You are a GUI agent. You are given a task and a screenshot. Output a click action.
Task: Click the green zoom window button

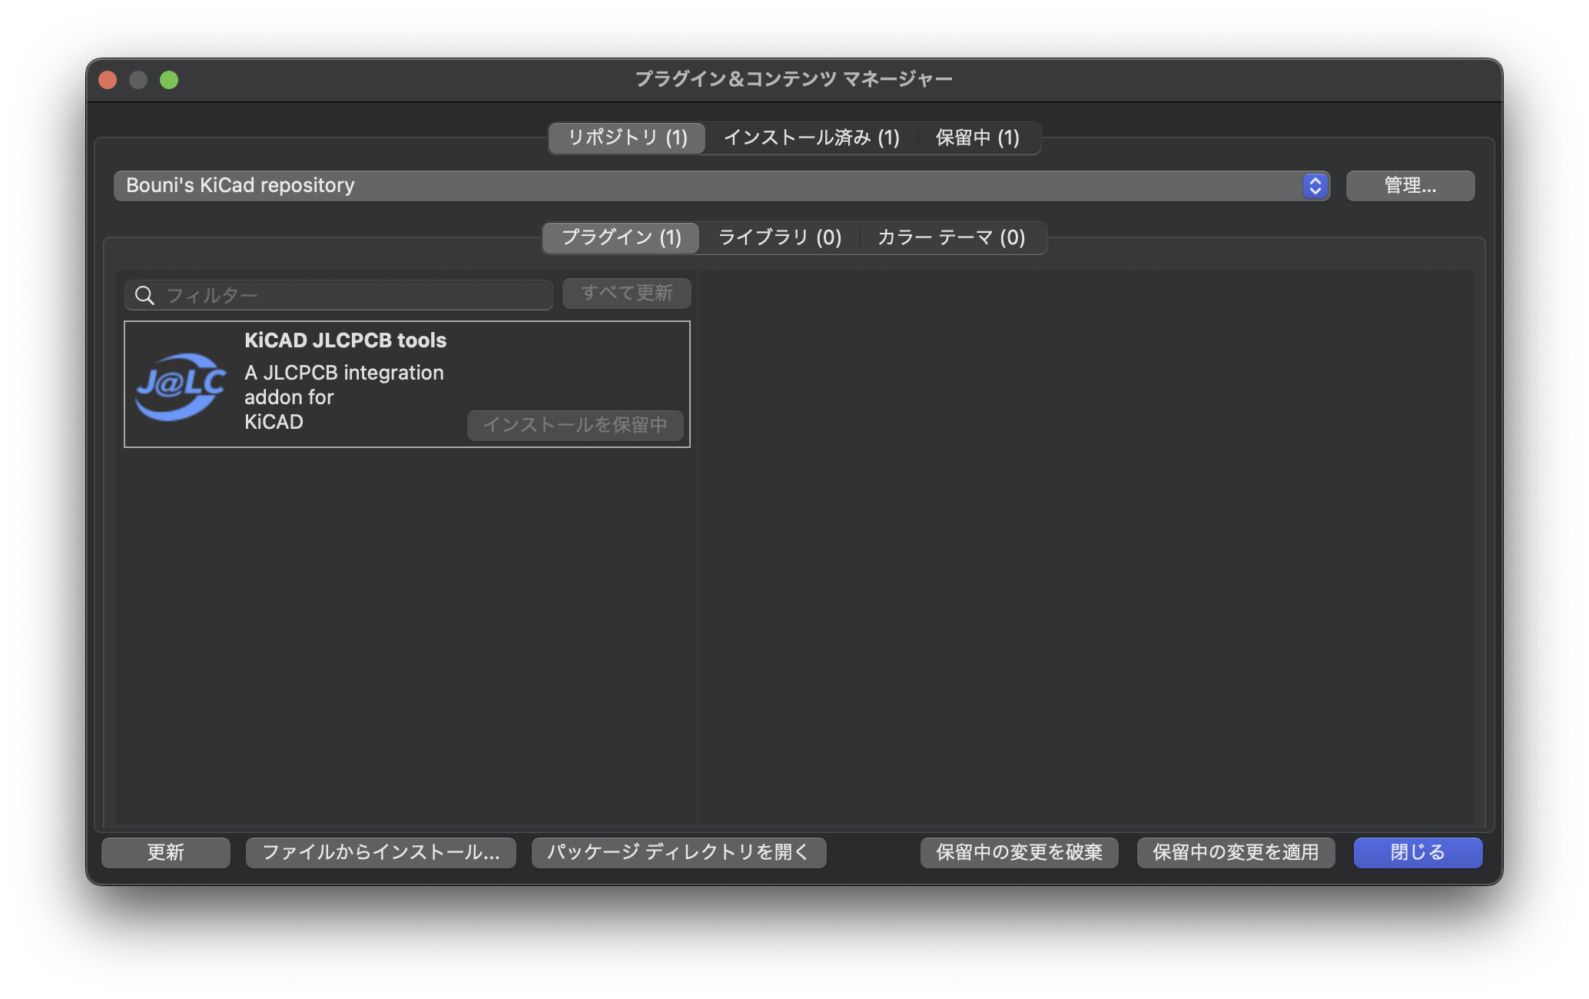point(169,80)
